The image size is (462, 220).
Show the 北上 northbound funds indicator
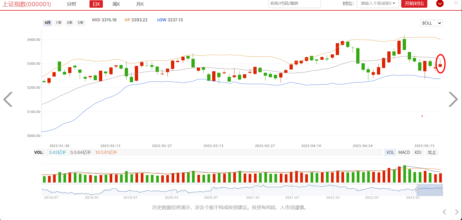pos(431,152)
